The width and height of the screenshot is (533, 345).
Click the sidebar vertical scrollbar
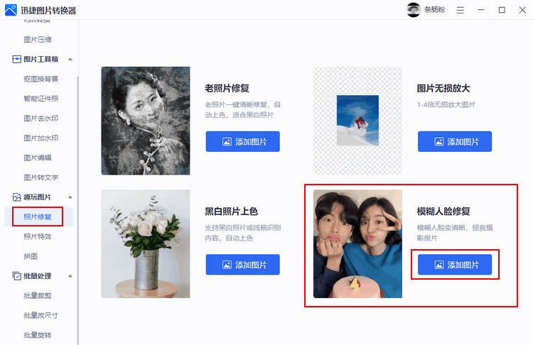point(78,211)
